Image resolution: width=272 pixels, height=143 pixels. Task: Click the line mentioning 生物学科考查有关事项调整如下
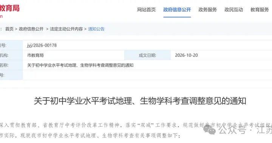pyautogui.click(x=90, y=135)
